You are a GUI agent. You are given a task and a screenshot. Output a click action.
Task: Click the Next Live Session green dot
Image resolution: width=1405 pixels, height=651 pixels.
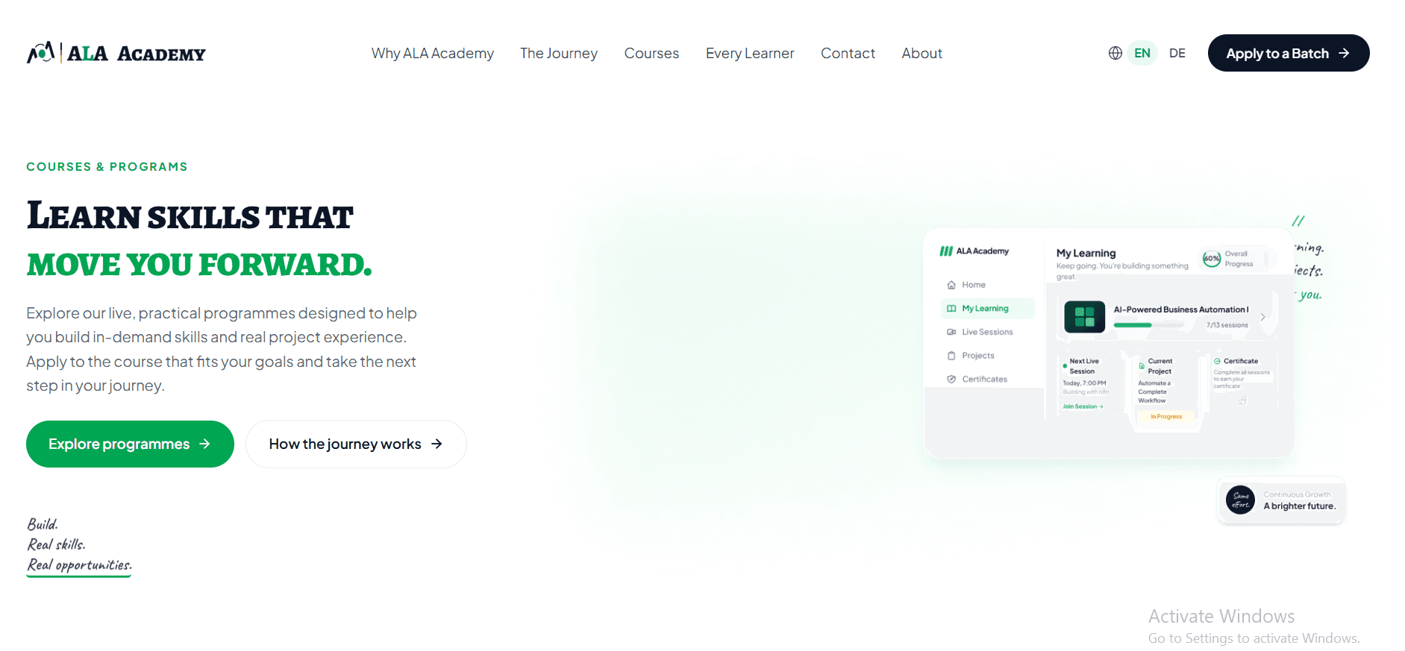(x=1065, y=366)
